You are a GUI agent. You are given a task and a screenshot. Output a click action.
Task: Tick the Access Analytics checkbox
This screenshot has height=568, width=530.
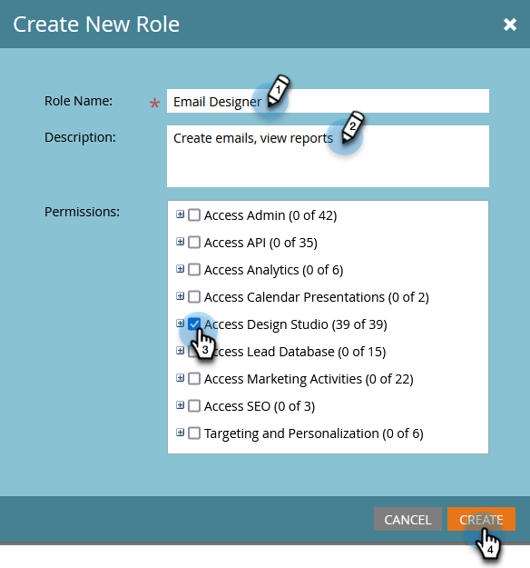coord(194,270)
